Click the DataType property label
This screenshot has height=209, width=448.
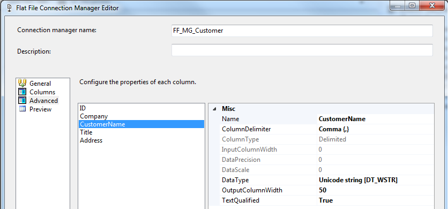(235, 180)
